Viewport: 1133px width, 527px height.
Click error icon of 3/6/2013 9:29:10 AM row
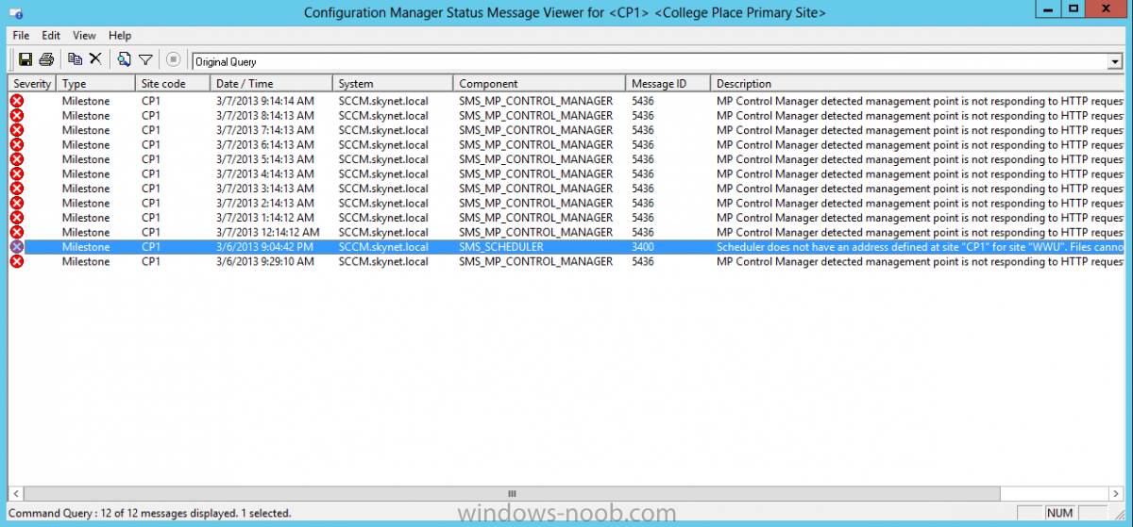click(17, 262)
